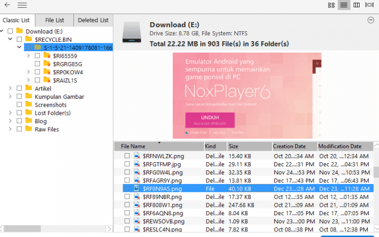Check the $RF808W1.png file checkbox
This screenshot has width=379, height=237.
pos(127,205)
